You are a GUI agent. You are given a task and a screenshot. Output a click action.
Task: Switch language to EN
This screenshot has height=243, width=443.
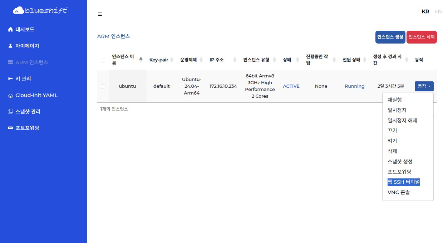point(438,11)
